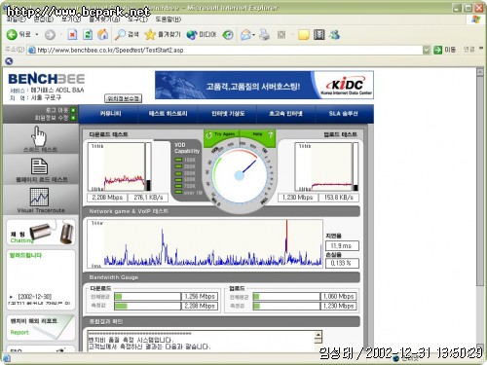
Task: Open the Mail button dropdown arrow
Action: pyautogui.click(x=253, y=35)
